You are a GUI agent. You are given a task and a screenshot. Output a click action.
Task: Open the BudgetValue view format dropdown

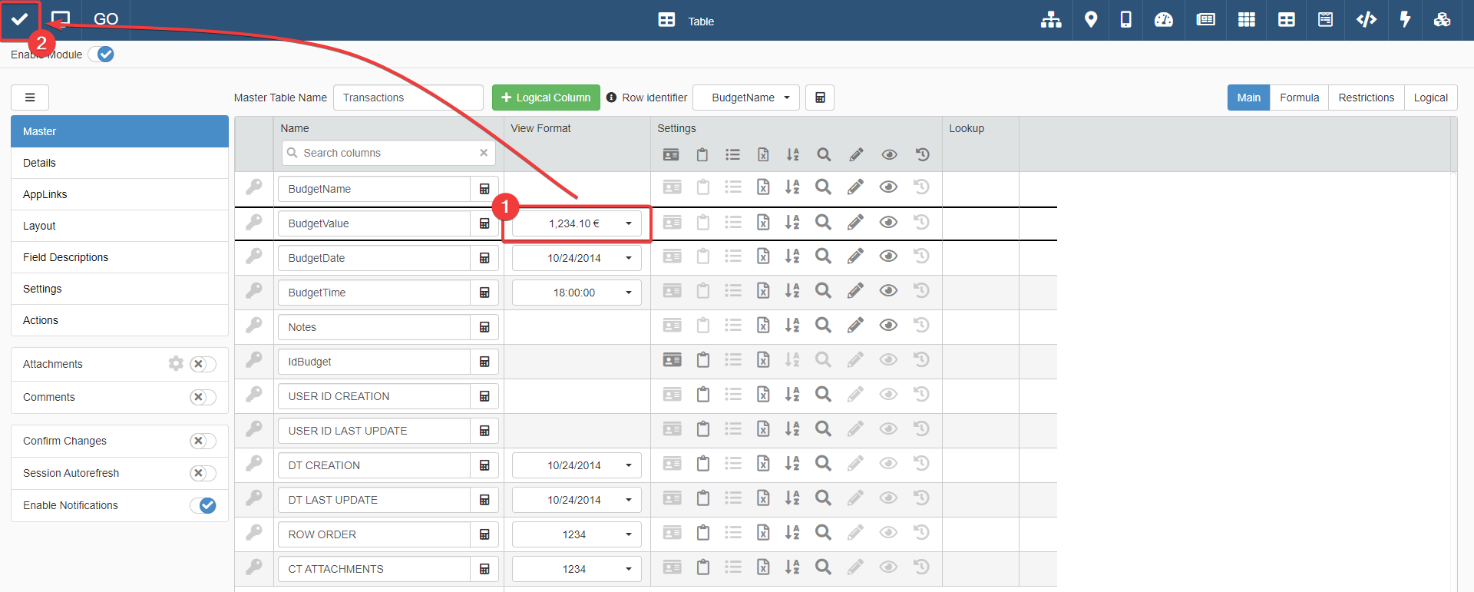[577, 223]
